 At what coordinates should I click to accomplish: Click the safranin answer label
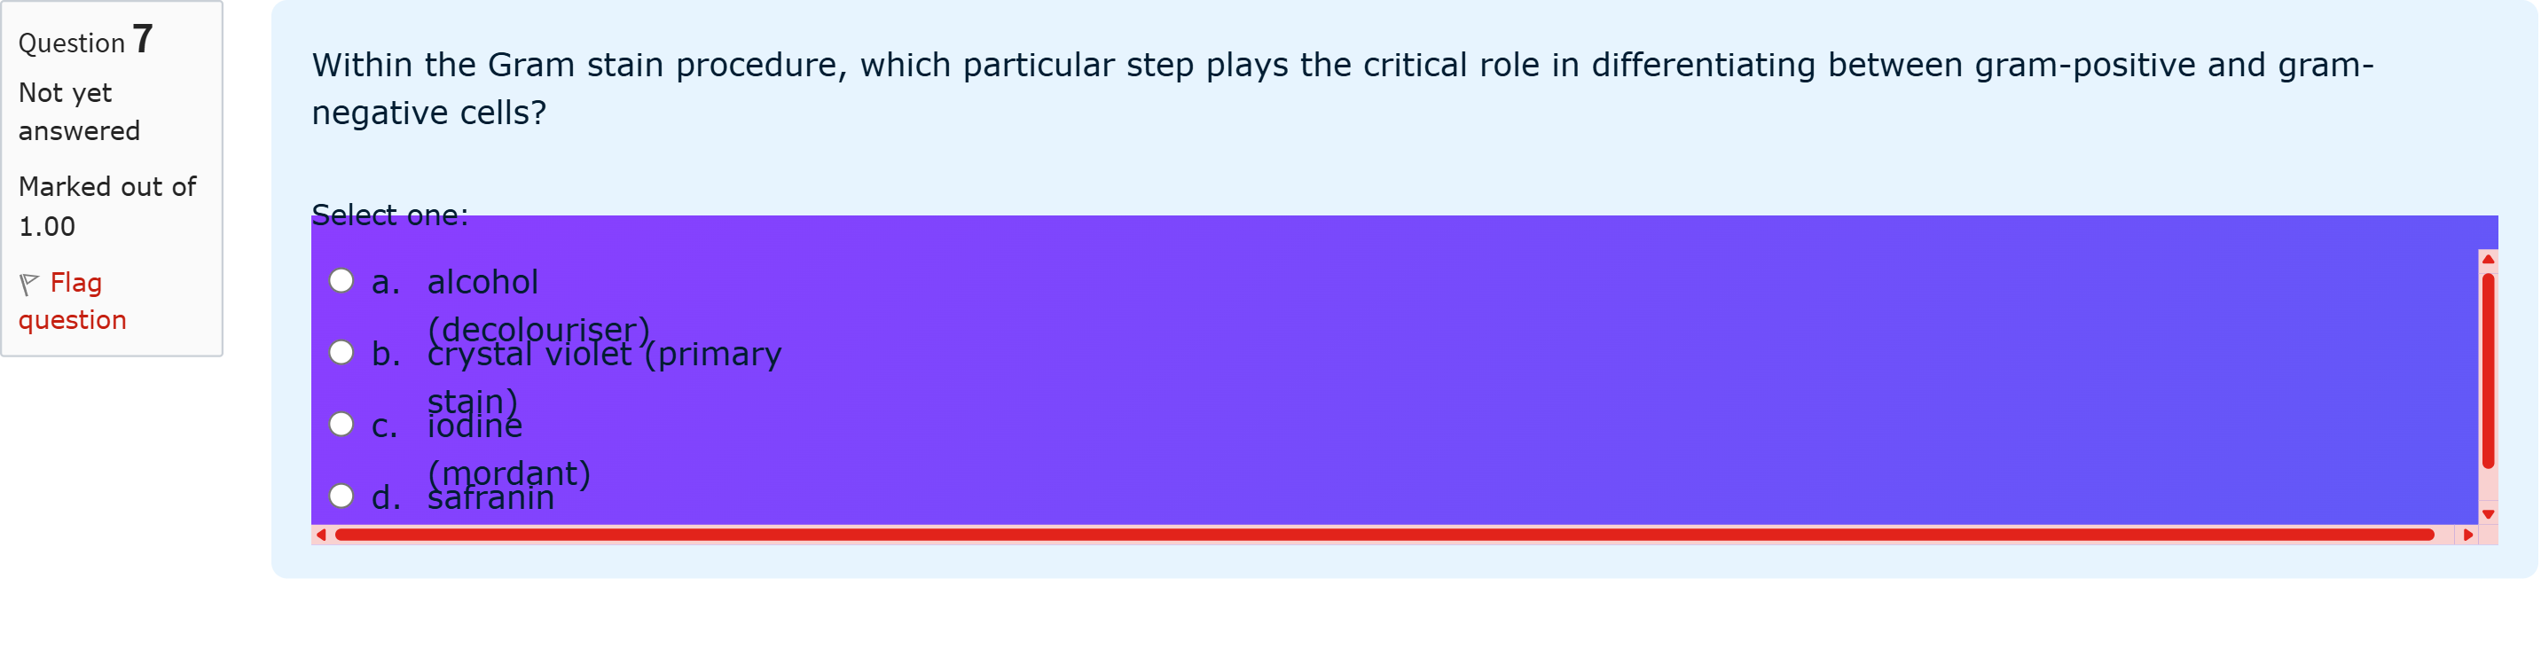491,497
